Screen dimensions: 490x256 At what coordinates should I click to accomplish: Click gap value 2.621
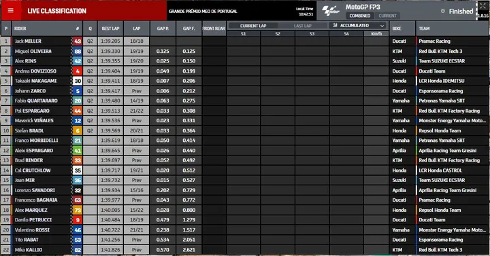[189, 250]
